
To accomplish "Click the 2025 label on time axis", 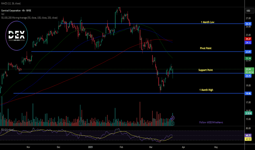I will click(90, 147).
